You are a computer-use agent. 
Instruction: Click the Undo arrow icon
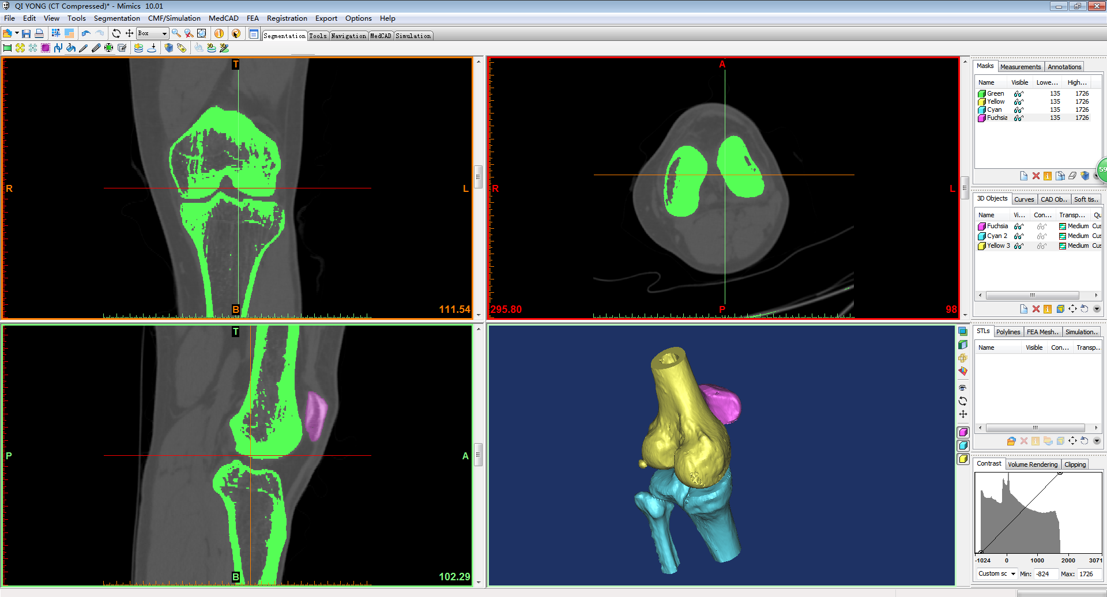coord(86,33)
